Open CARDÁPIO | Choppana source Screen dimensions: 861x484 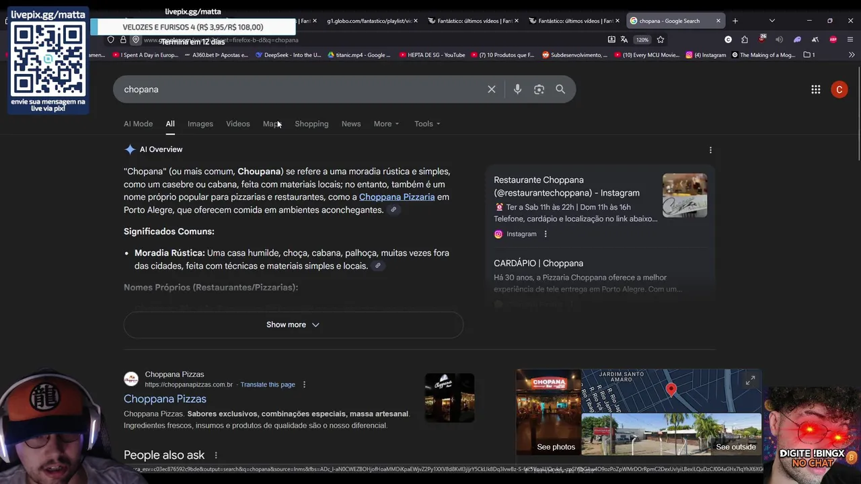point(538,264)
